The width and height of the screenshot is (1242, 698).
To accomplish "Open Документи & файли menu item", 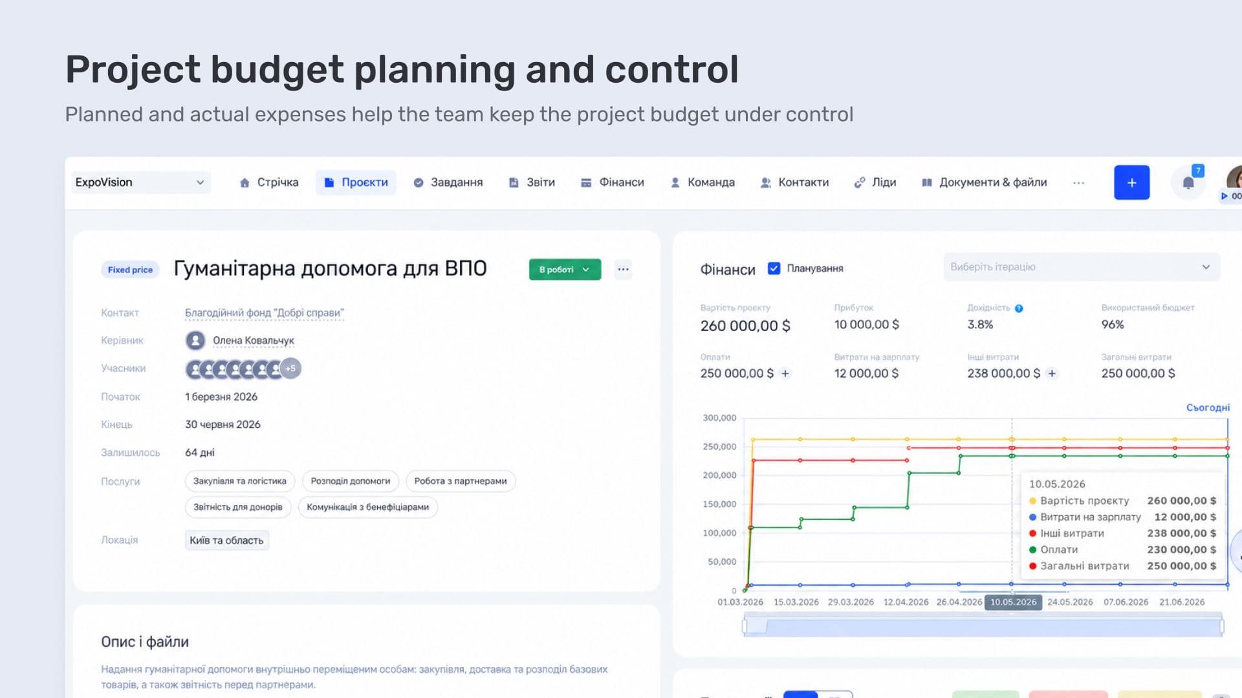I will point(984,182).
